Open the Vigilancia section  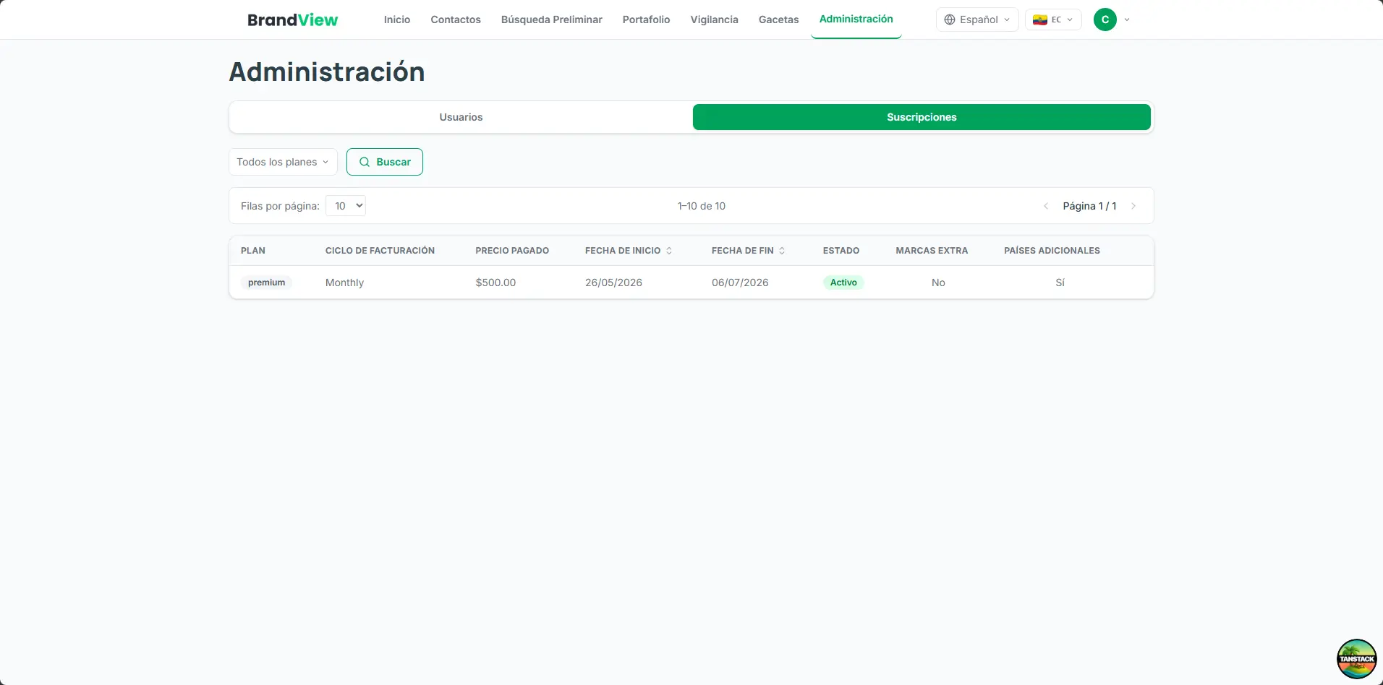[714, 20]
